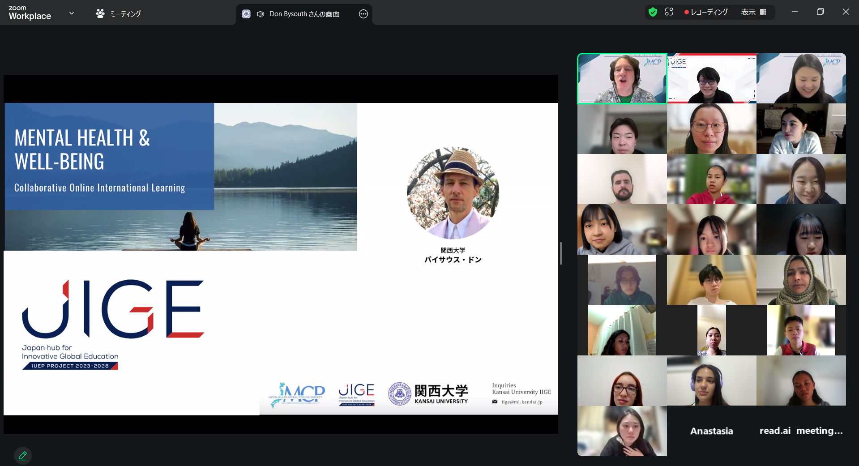Select the Anastasia participant tile
859x466 pixels.
coord(711,431)
